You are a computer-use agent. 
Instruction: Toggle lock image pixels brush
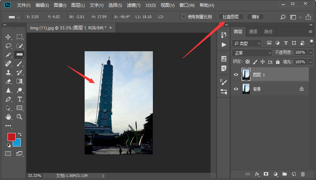[255, 62]
